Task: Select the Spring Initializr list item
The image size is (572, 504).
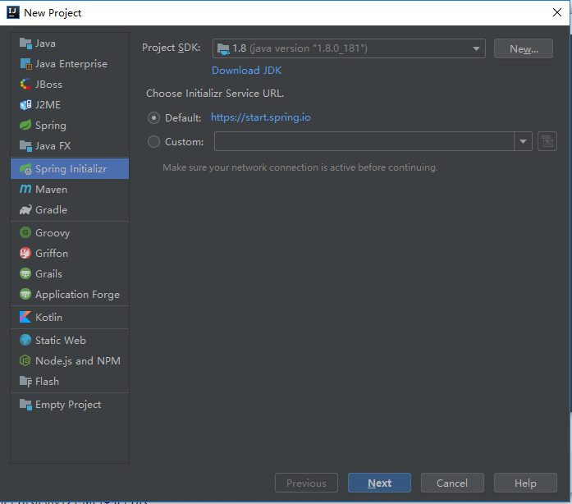Action: [x=70, y=168]
